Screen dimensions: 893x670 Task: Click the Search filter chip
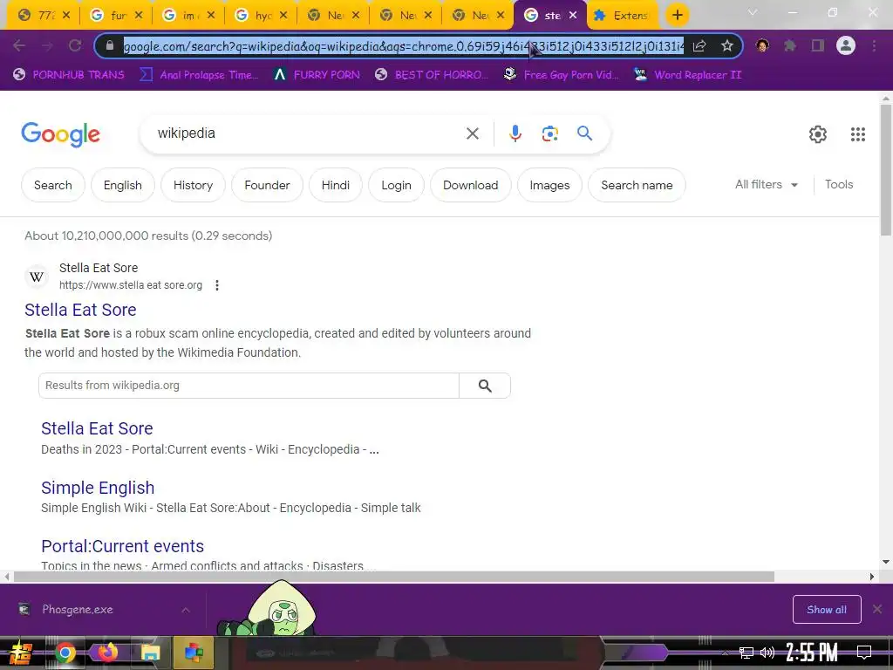[53, 185]
